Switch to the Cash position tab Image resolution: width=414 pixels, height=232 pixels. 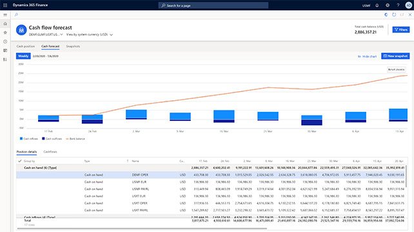click(x=26, y=46)
